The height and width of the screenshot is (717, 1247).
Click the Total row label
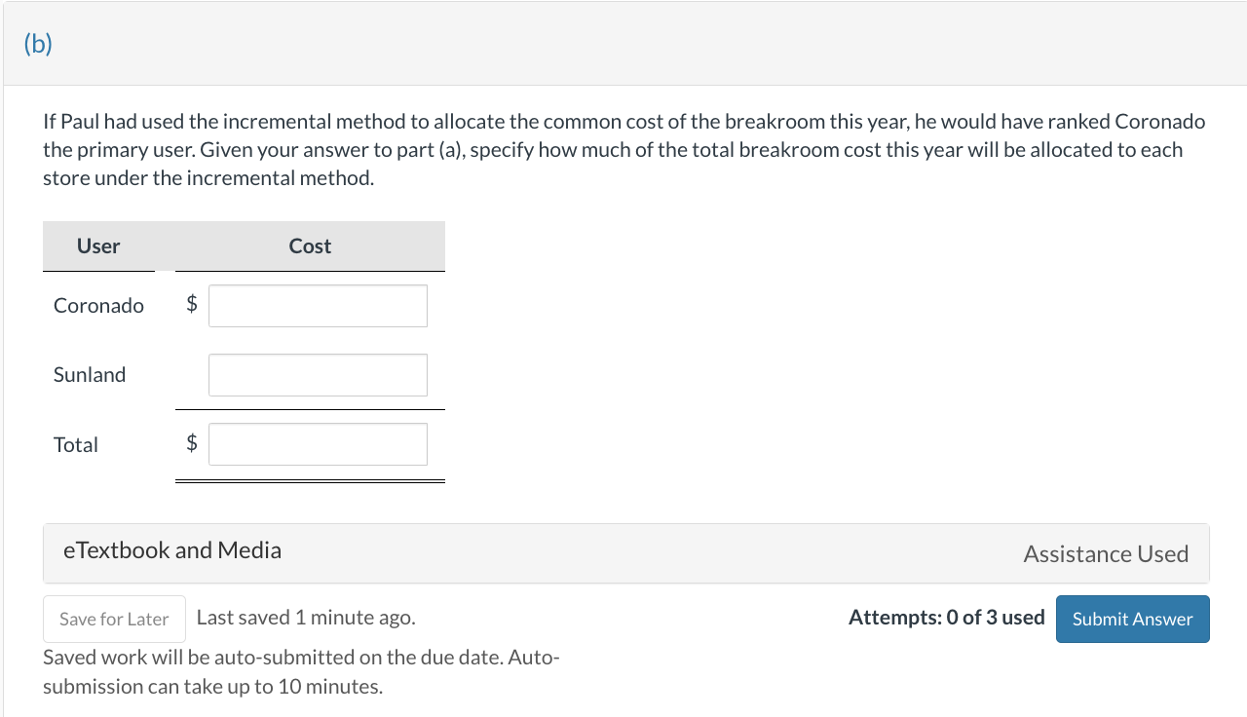pyautogui.click(x=76, y=444)
